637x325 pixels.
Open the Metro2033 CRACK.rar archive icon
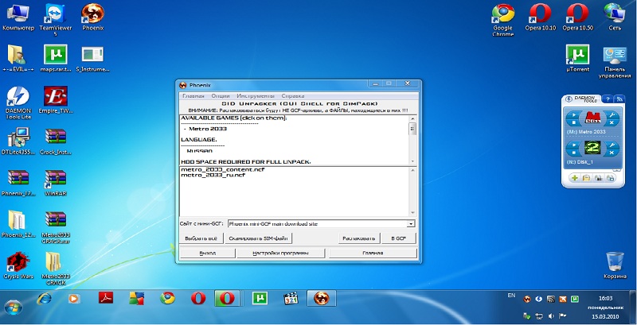tap(56, 227)
